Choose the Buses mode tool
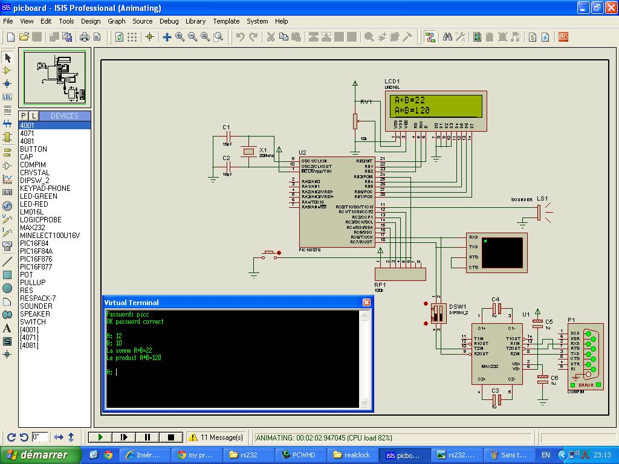This screenshot has height=464, width=619. [7, 123]
